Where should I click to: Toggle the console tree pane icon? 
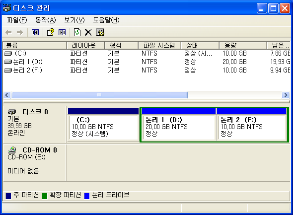tap(35, 32)
